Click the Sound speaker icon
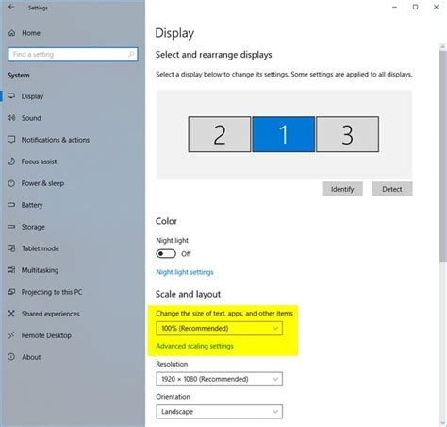The image size is (447, 427). 11,118
